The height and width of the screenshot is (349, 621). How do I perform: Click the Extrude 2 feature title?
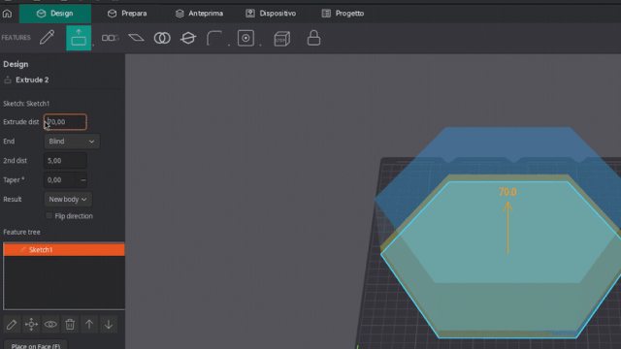pyautogui.click(x=32, y=79)
